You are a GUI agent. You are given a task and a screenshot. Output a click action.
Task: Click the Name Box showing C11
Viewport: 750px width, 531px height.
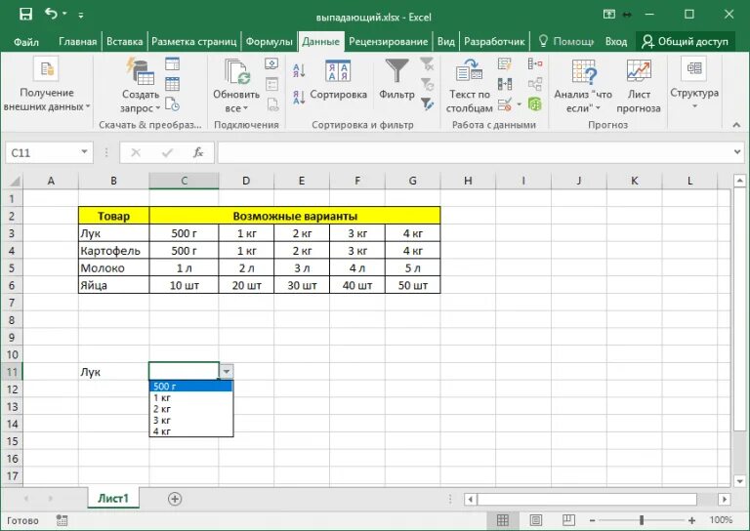point(42,153)
